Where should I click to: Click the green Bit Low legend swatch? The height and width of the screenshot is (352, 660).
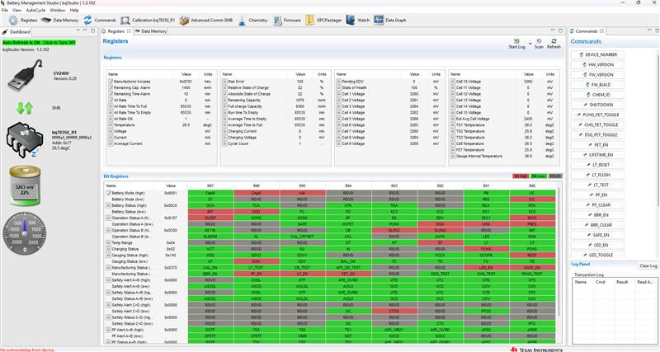[x=539, y=176]
